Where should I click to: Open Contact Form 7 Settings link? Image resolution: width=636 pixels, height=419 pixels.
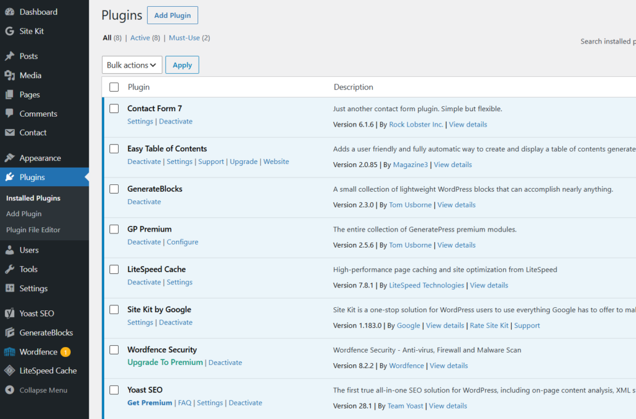[x=140, y=121]
